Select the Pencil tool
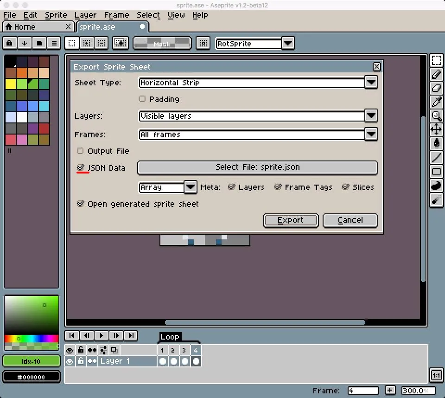This screenshot has height=398, width=445. pyautogui.click(x=437, y=74)
